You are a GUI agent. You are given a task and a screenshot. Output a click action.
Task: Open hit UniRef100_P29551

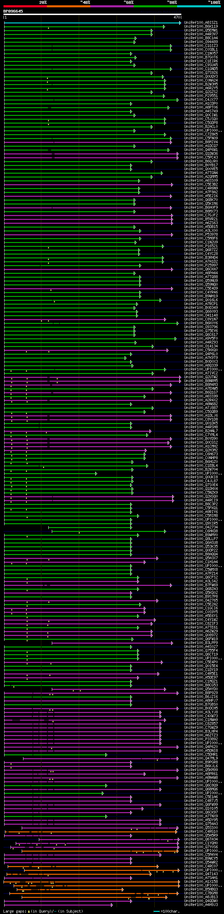201,96
